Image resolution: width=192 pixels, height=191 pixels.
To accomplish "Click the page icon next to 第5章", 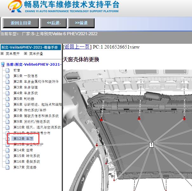I will 8,99.
